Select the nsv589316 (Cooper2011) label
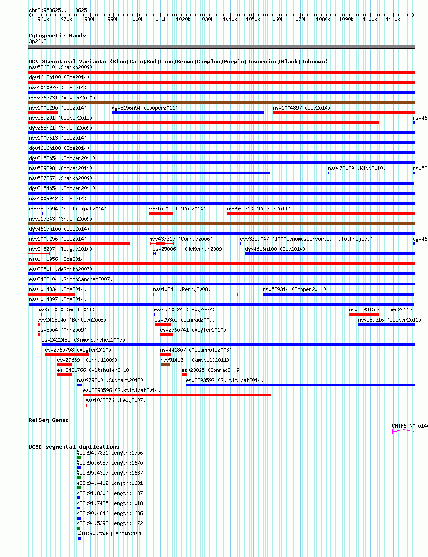The image size is (428, 557). (x=390, y=320)
